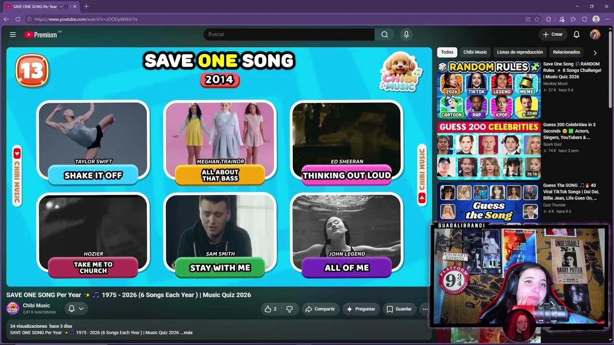Viewport: 614px width, 345px height.
Task: Click the Preguntar button
Action: (x=361, y=309)
